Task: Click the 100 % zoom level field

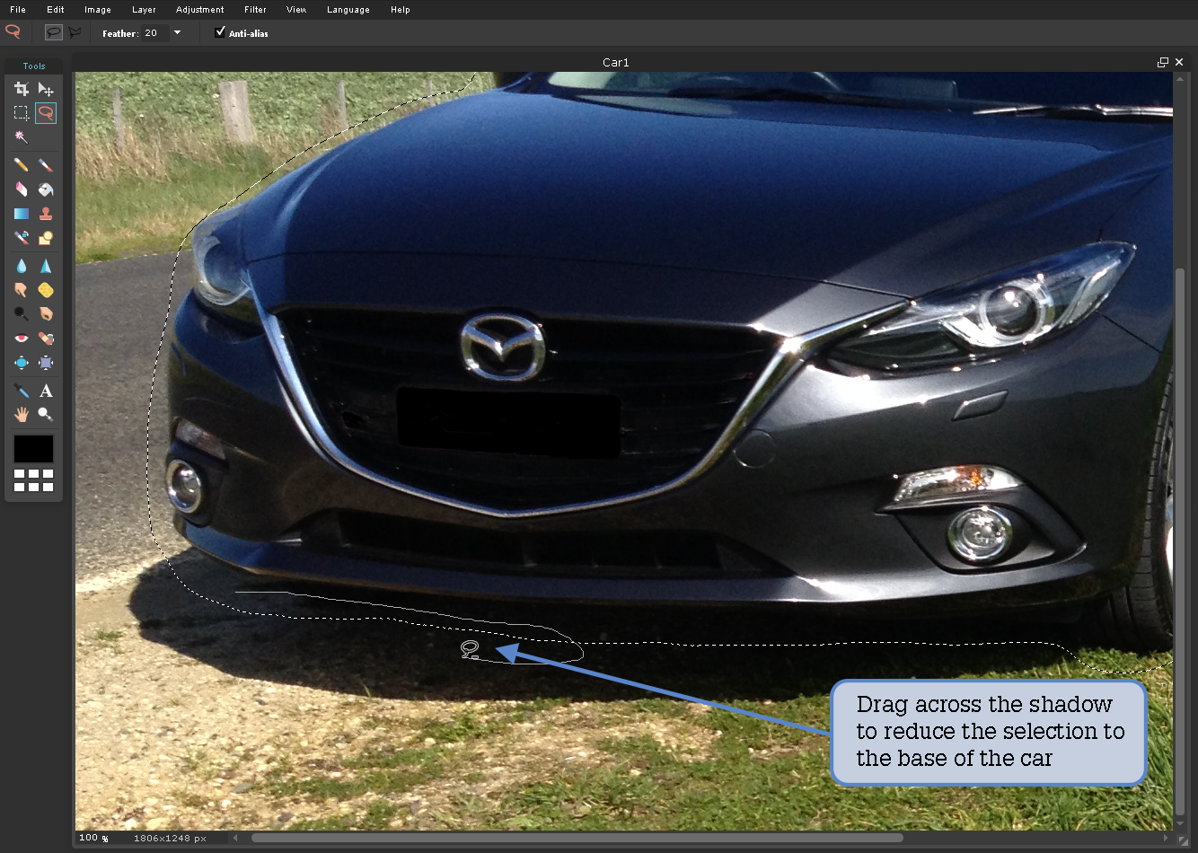Action: pyautogui.click(x=94, y=838)
